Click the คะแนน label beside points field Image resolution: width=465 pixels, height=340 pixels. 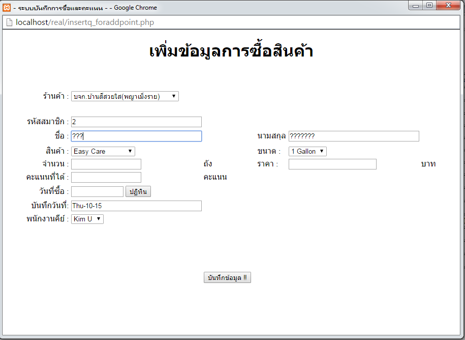tap(215, 177)
